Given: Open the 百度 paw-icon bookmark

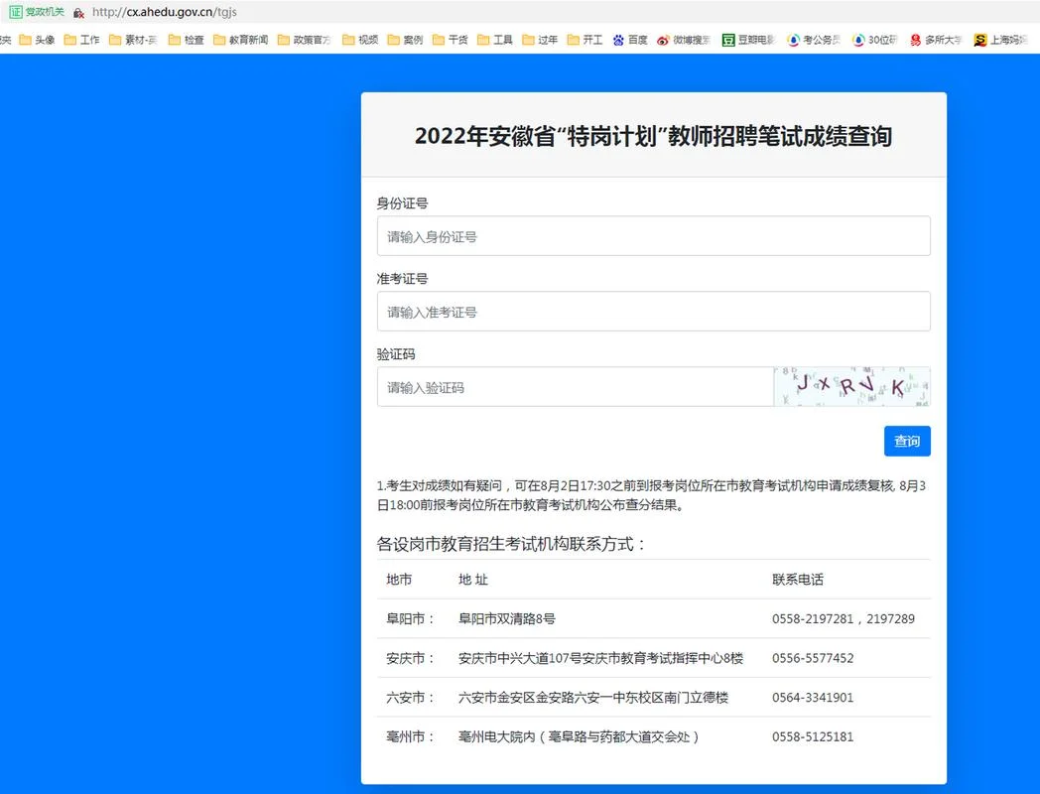Looking at the screenshot, I should coord(630,40).
